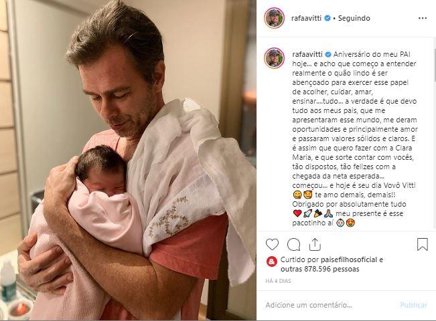The image size is (436, 321).
Task: Open rafaavitti username link in header
Action: click(x=307, y=18)
